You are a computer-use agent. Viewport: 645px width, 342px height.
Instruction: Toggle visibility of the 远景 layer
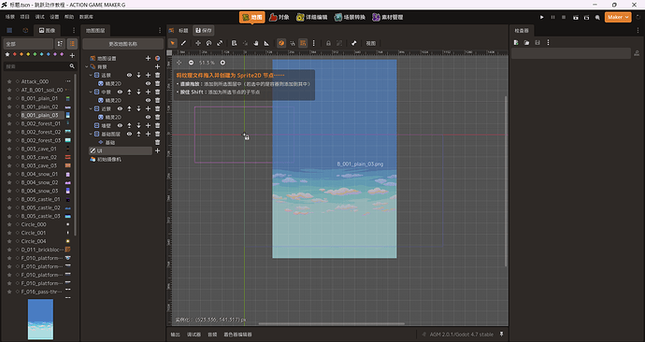pos(129,76)
